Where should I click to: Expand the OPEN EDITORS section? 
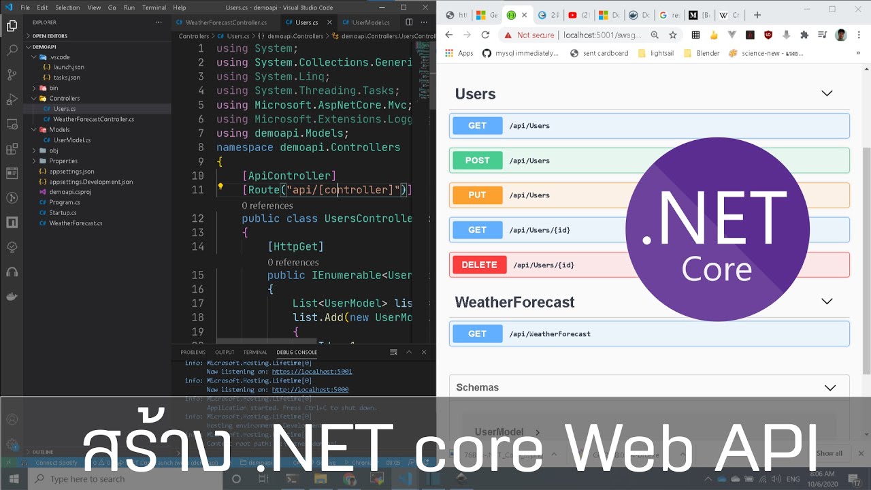click(x=50, y=35)
